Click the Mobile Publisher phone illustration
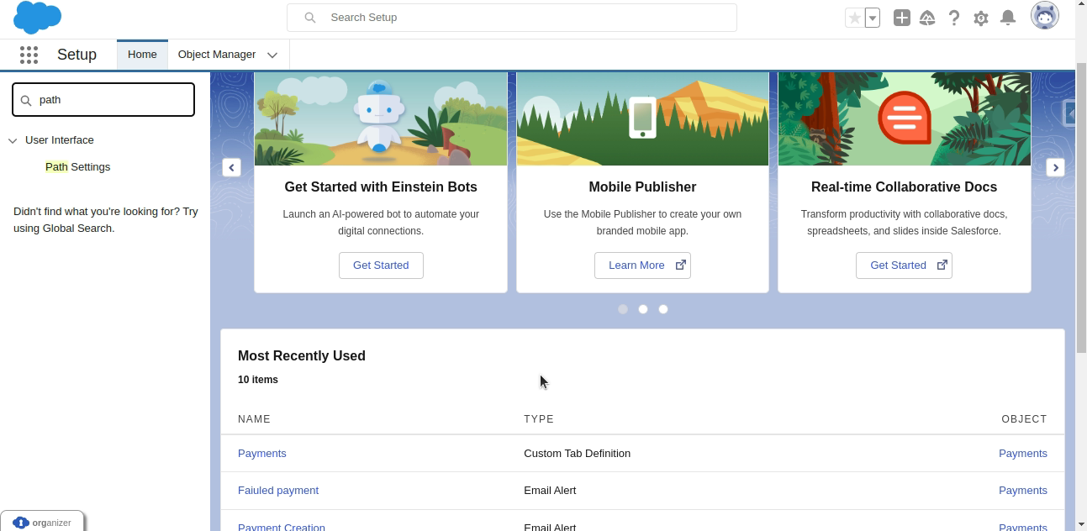Viewport: 1087px width, 531px height. 642,118
